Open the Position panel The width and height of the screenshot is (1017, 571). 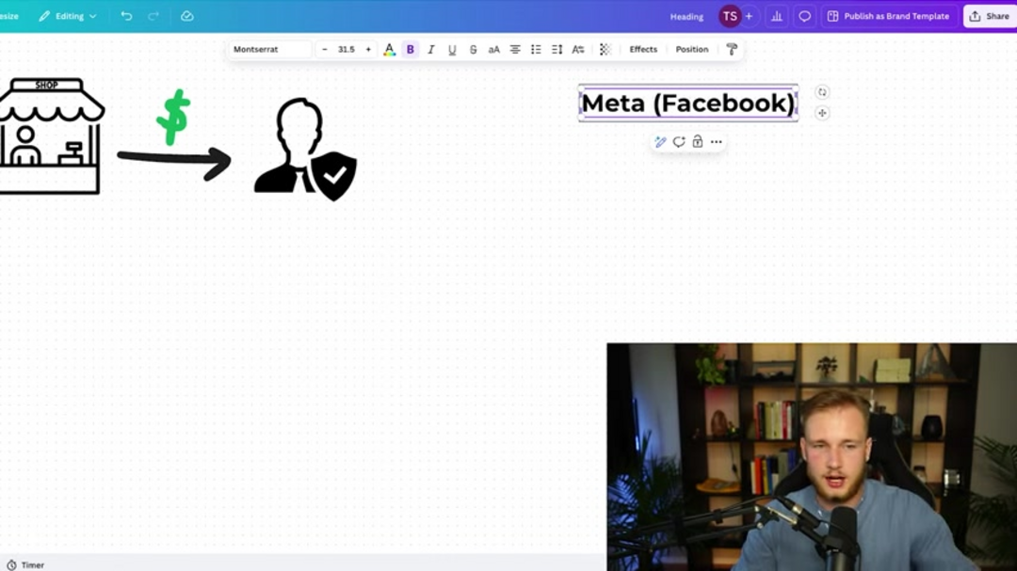coord(692,50)
